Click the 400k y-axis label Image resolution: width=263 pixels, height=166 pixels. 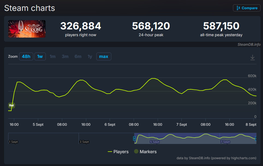[x=252, y=89]
